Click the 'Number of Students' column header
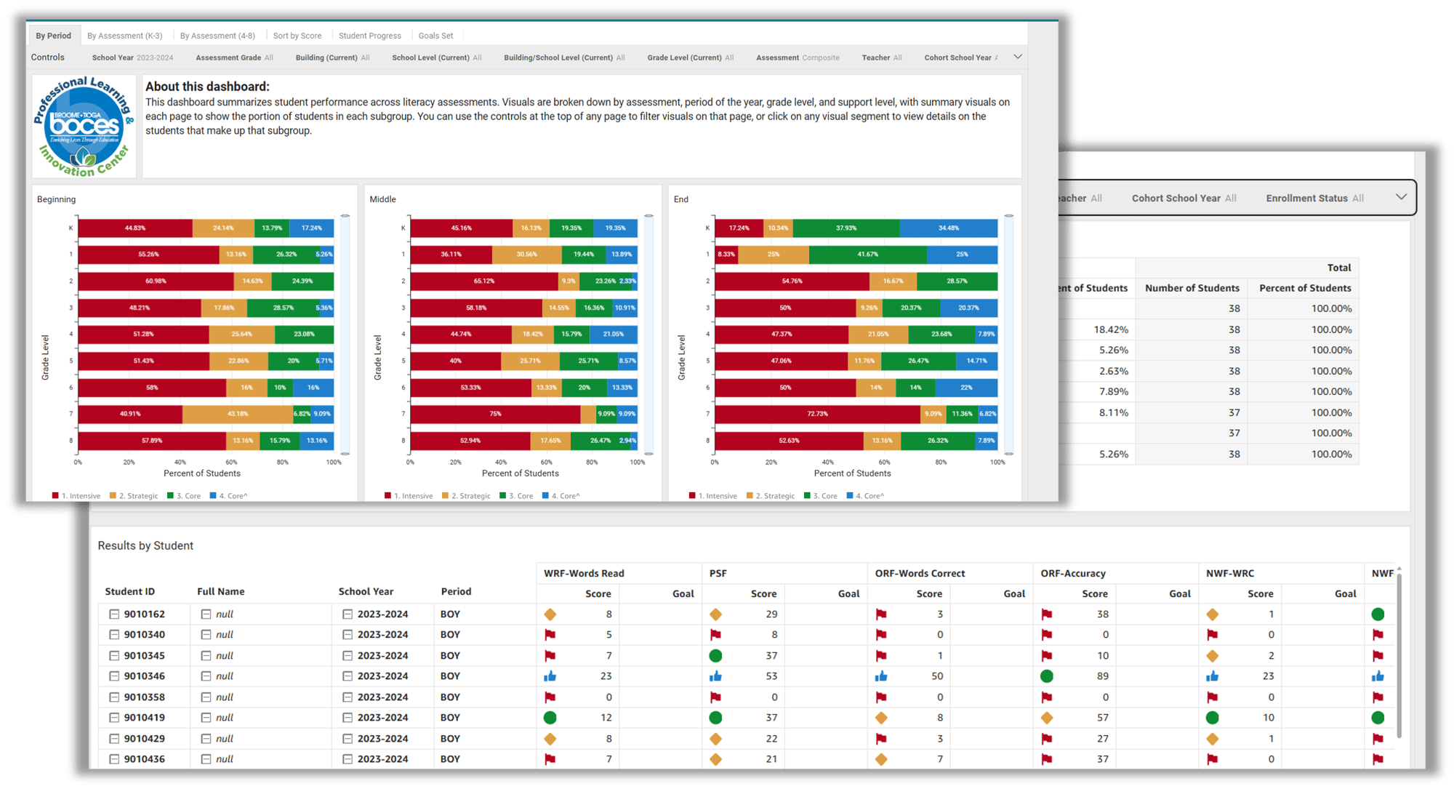Image resolution: width=1454 pixels, height=789 pixels. 1192,287
